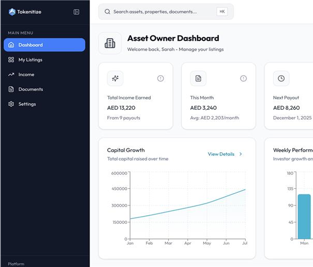Open the Income section

[26, 74]
